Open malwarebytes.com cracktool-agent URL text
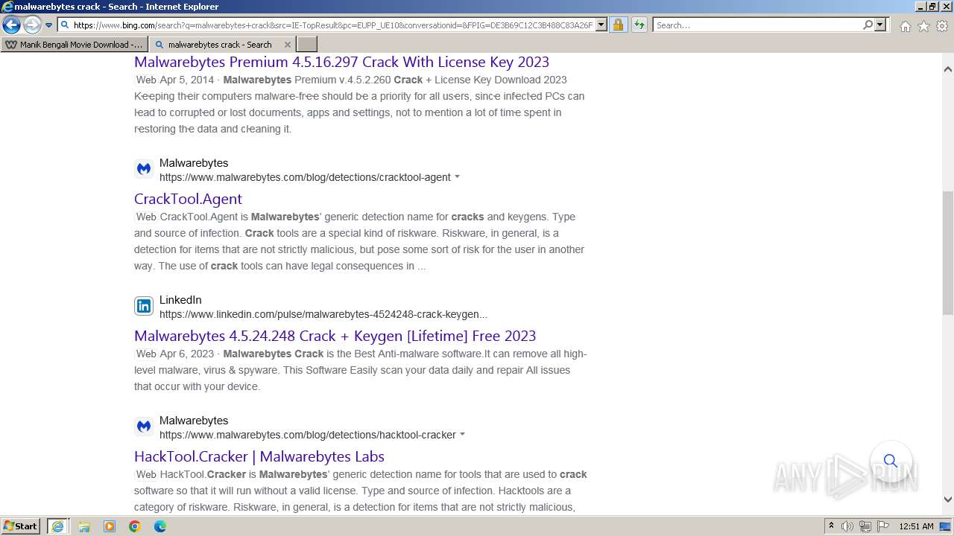Screen dimensions: 954x536 [x=305, y=177]
